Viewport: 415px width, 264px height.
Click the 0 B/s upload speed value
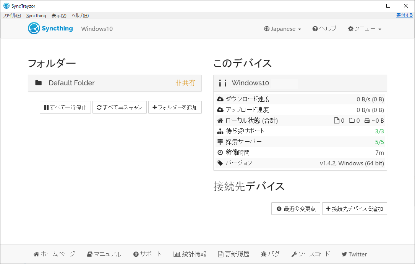pos(370,110)
